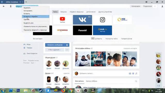165x93 pixels.
Task: Switch to the Загрузки tab
Action: [64, 12]
